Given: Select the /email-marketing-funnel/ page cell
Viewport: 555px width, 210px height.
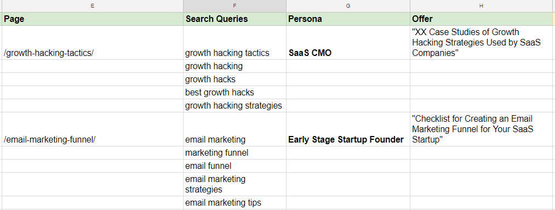Looking at the screenshot, I should coord(93,129).
